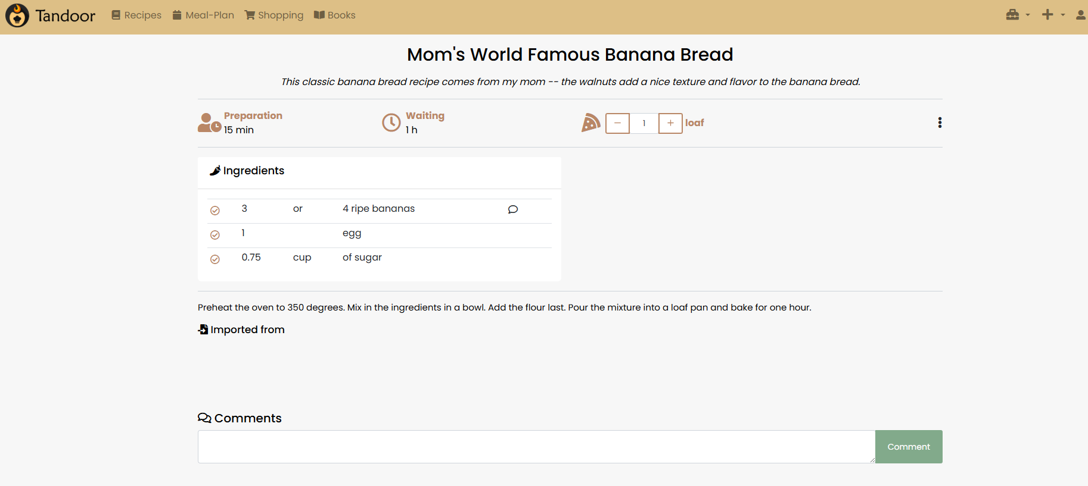Click the Waiting time clock icon
Image resolution: width=1088 pixels, height=486 pixels.
(x=391, y=123)
